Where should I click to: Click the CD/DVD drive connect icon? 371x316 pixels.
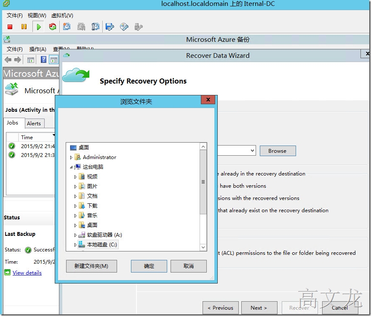[124, 27]
